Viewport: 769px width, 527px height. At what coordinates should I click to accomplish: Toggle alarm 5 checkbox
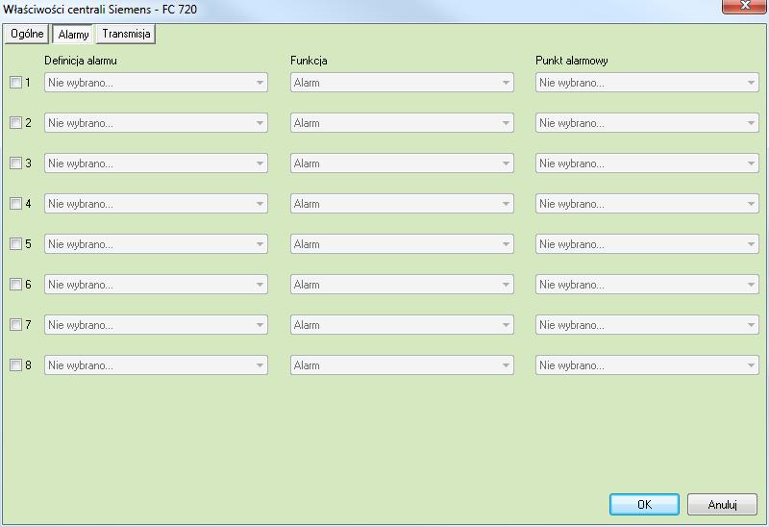click(15, 244)
